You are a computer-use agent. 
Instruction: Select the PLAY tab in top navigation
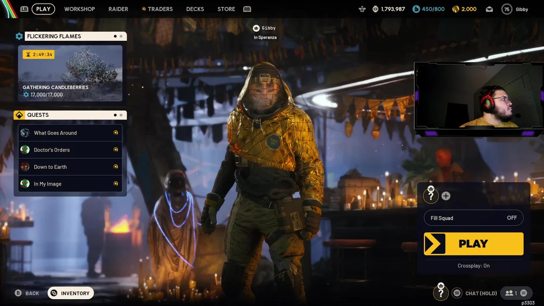(43, 9)
